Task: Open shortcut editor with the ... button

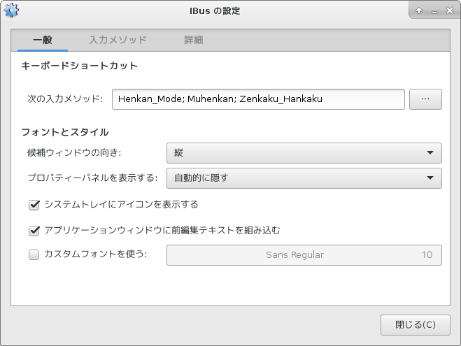Action: 425,99
